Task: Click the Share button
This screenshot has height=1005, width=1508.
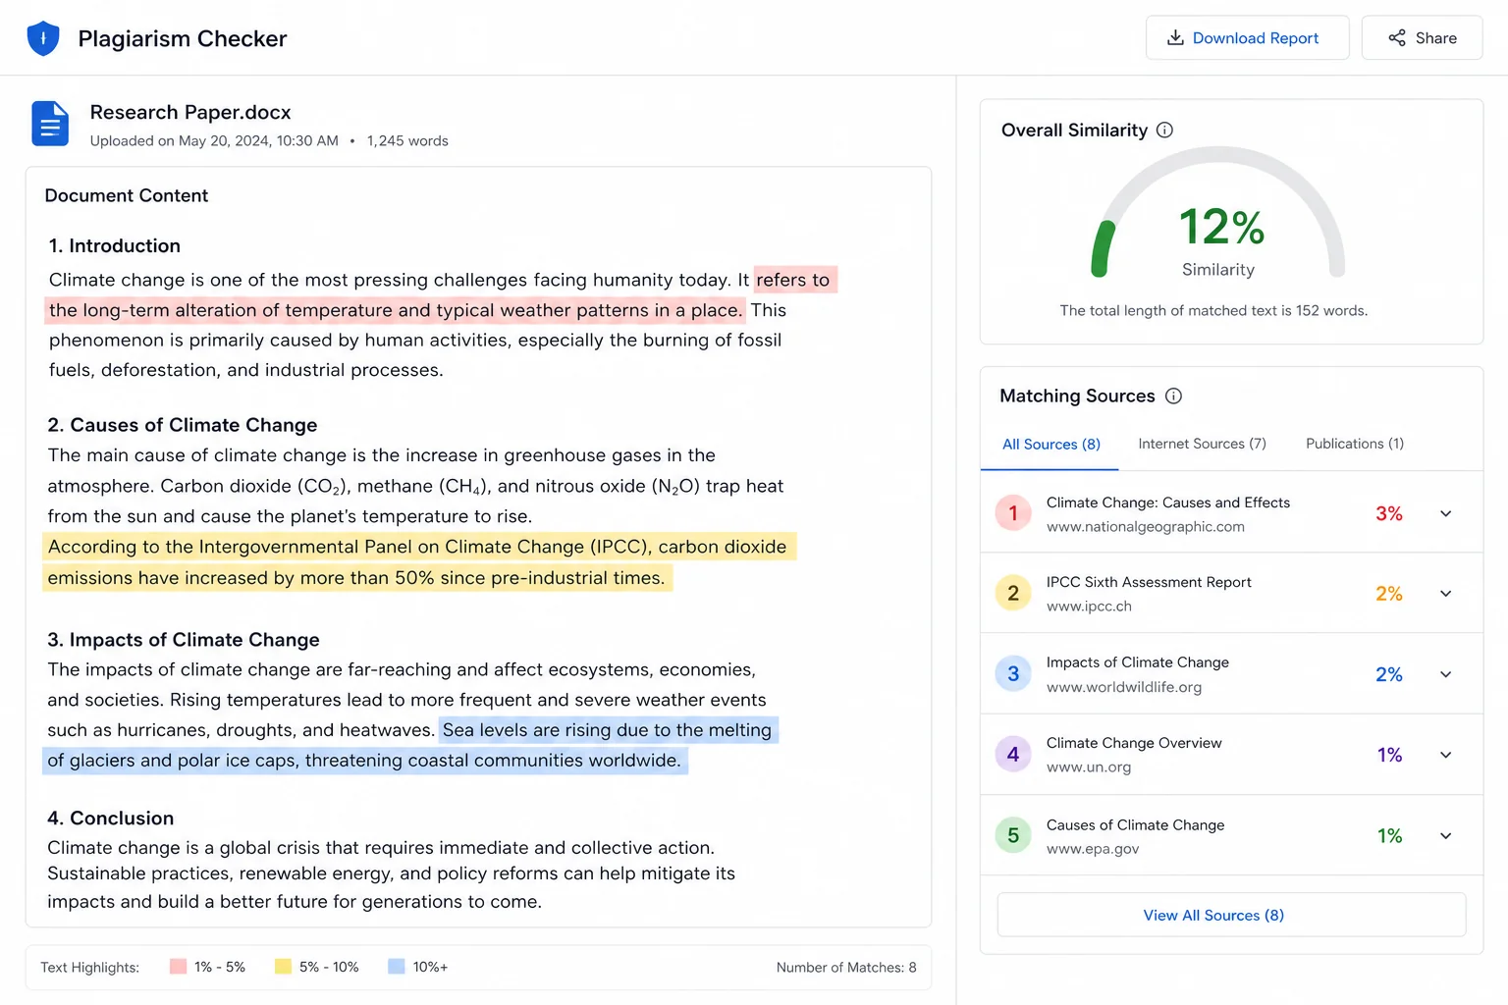Action: [x=1422, y=37]
